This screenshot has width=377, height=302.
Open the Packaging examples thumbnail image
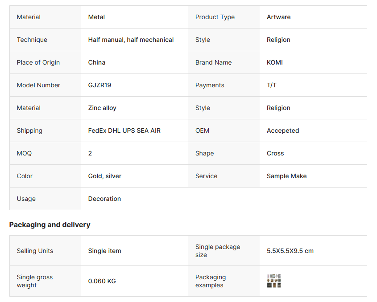pos(274,281)
